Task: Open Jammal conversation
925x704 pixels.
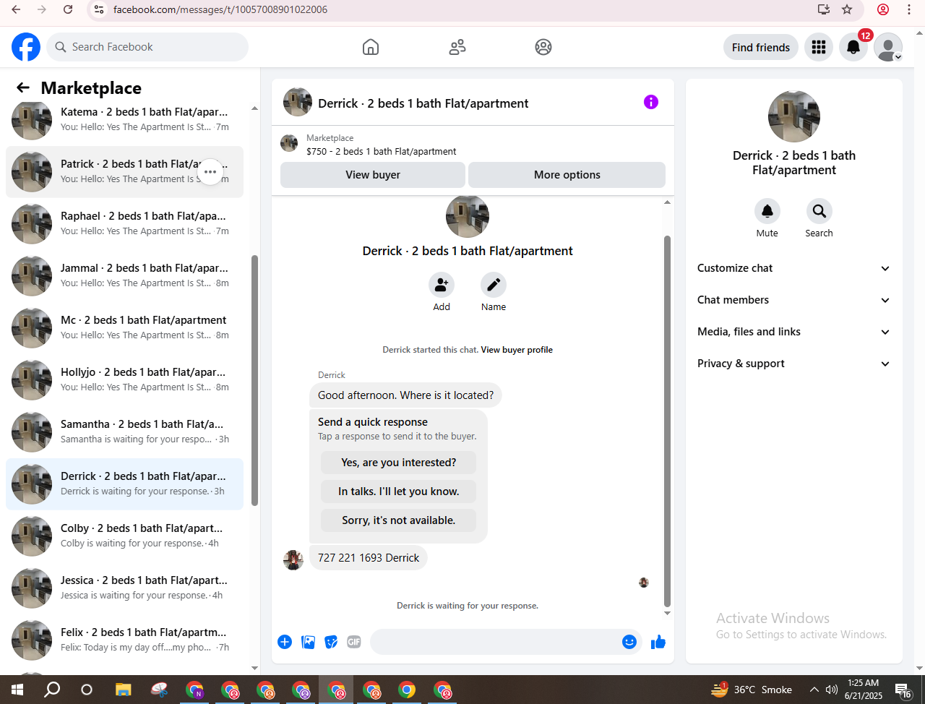Action: coord(124,276)
